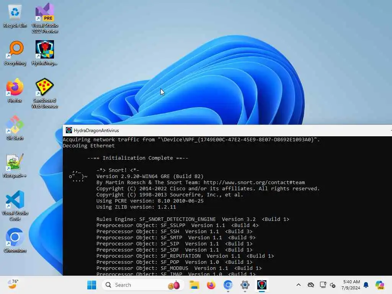This screenshot has width=392, height=294.
Task: Select the Chromium desktop shortcut
Action: [x=15, y=240]
